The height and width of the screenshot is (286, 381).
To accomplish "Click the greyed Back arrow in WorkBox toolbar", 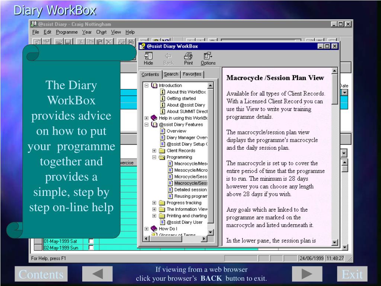I will point(168,56).
